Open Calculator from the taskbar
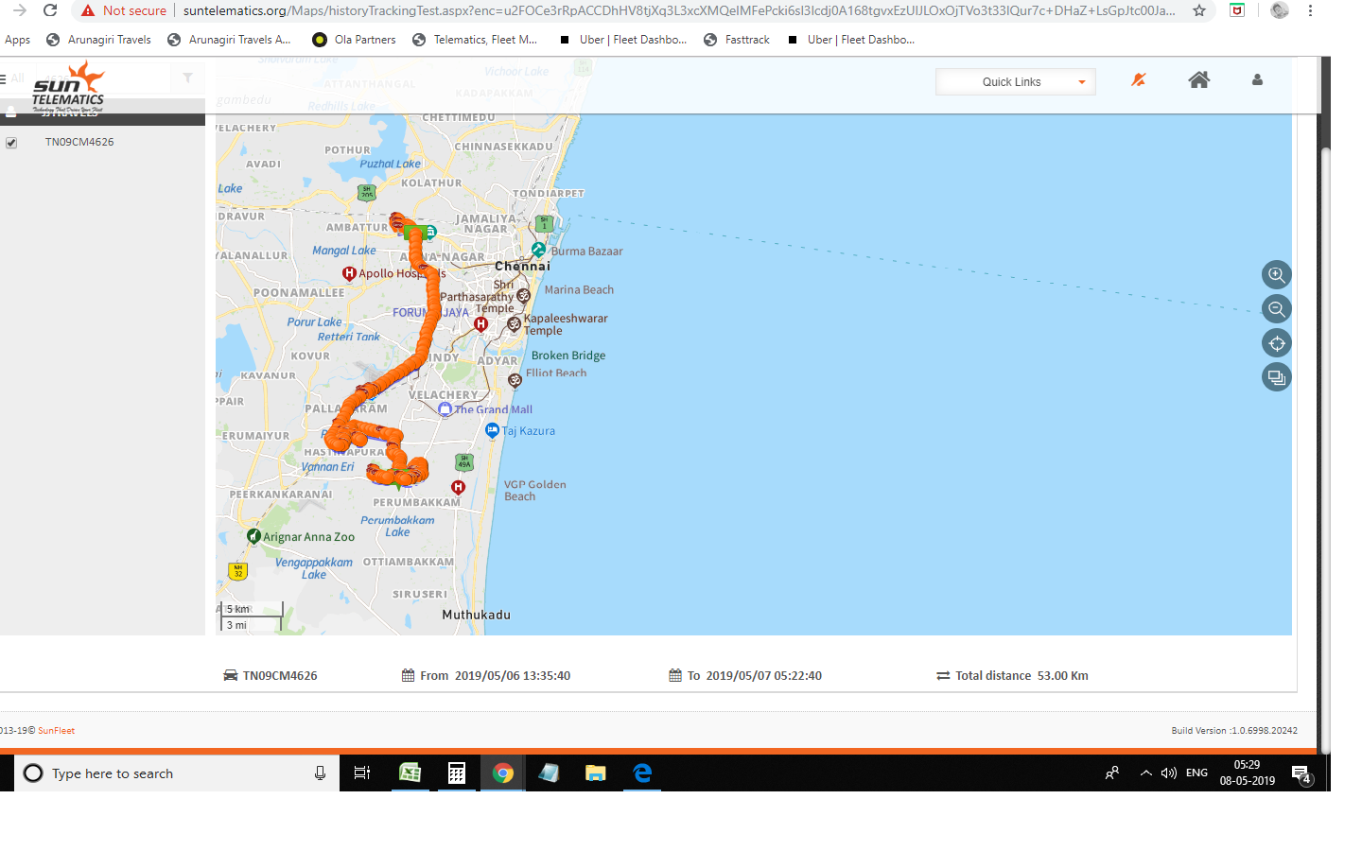 [x=457, y=773]
